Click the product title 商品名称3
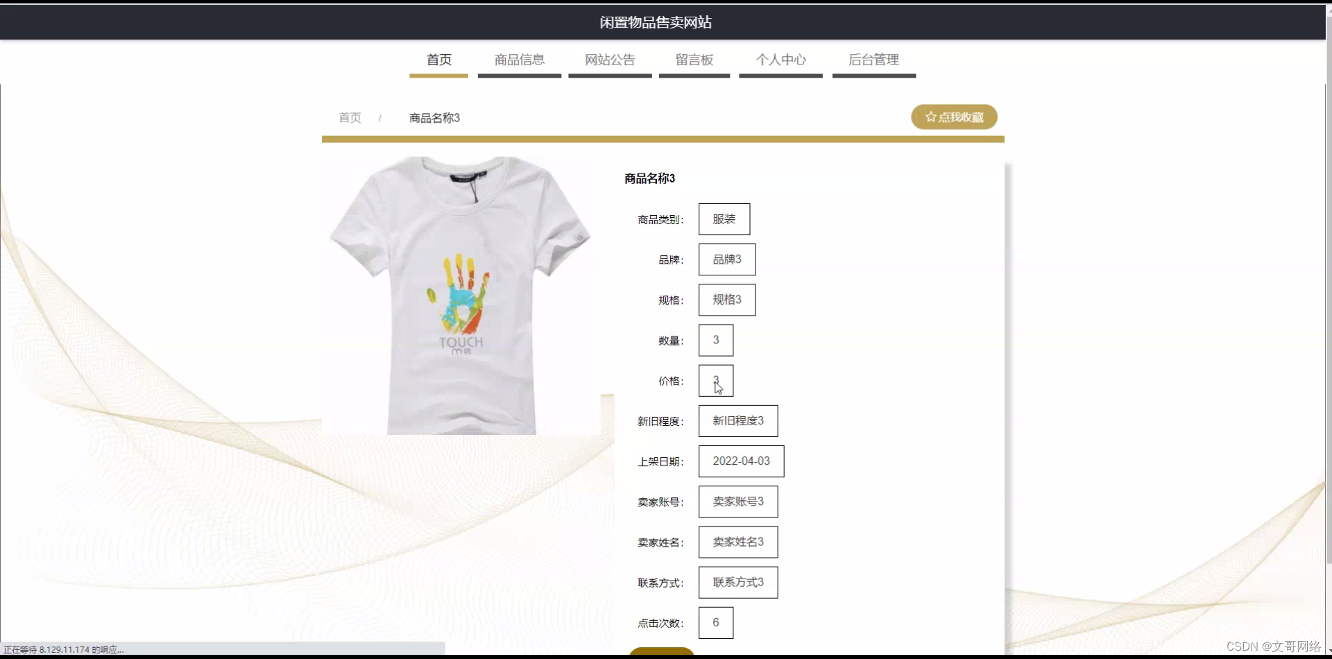1332x659 pixels. (x=649, y=178)
